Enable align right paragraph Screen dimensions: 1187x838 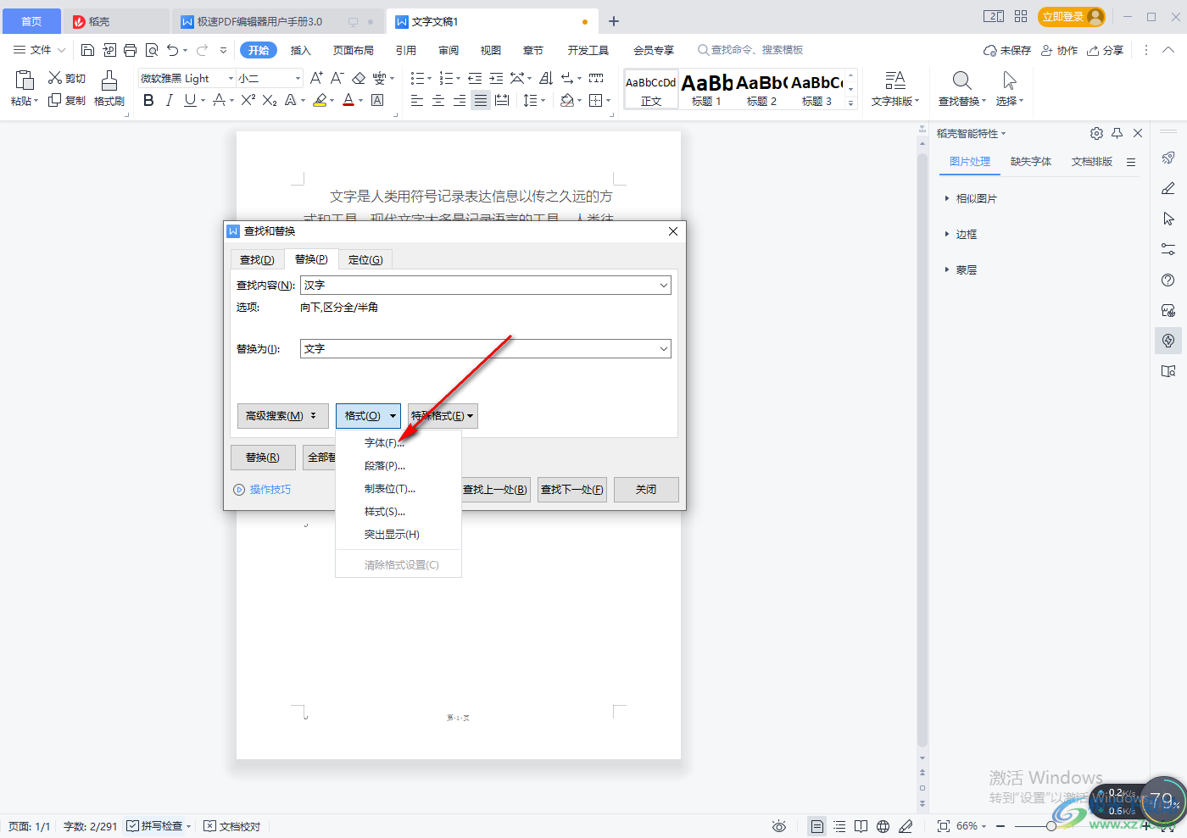point(460,100)
